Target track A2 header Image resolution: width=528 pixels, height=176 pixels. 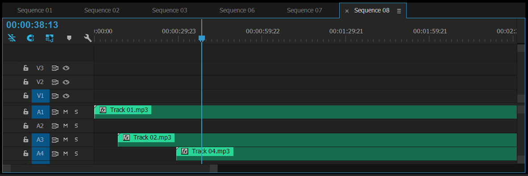pyautogui.click(x=41, y=126)
